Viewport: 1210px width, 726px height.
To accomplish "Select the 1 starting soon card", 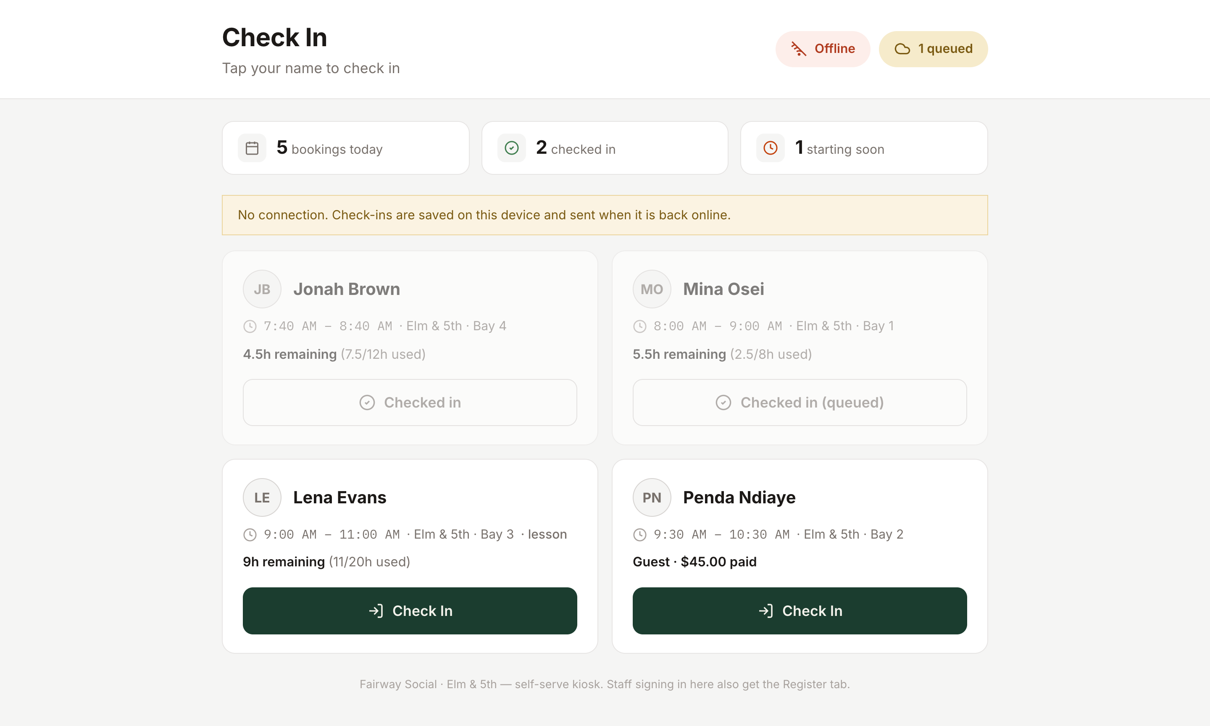I will pyautogui.click(x=864, y=148).
